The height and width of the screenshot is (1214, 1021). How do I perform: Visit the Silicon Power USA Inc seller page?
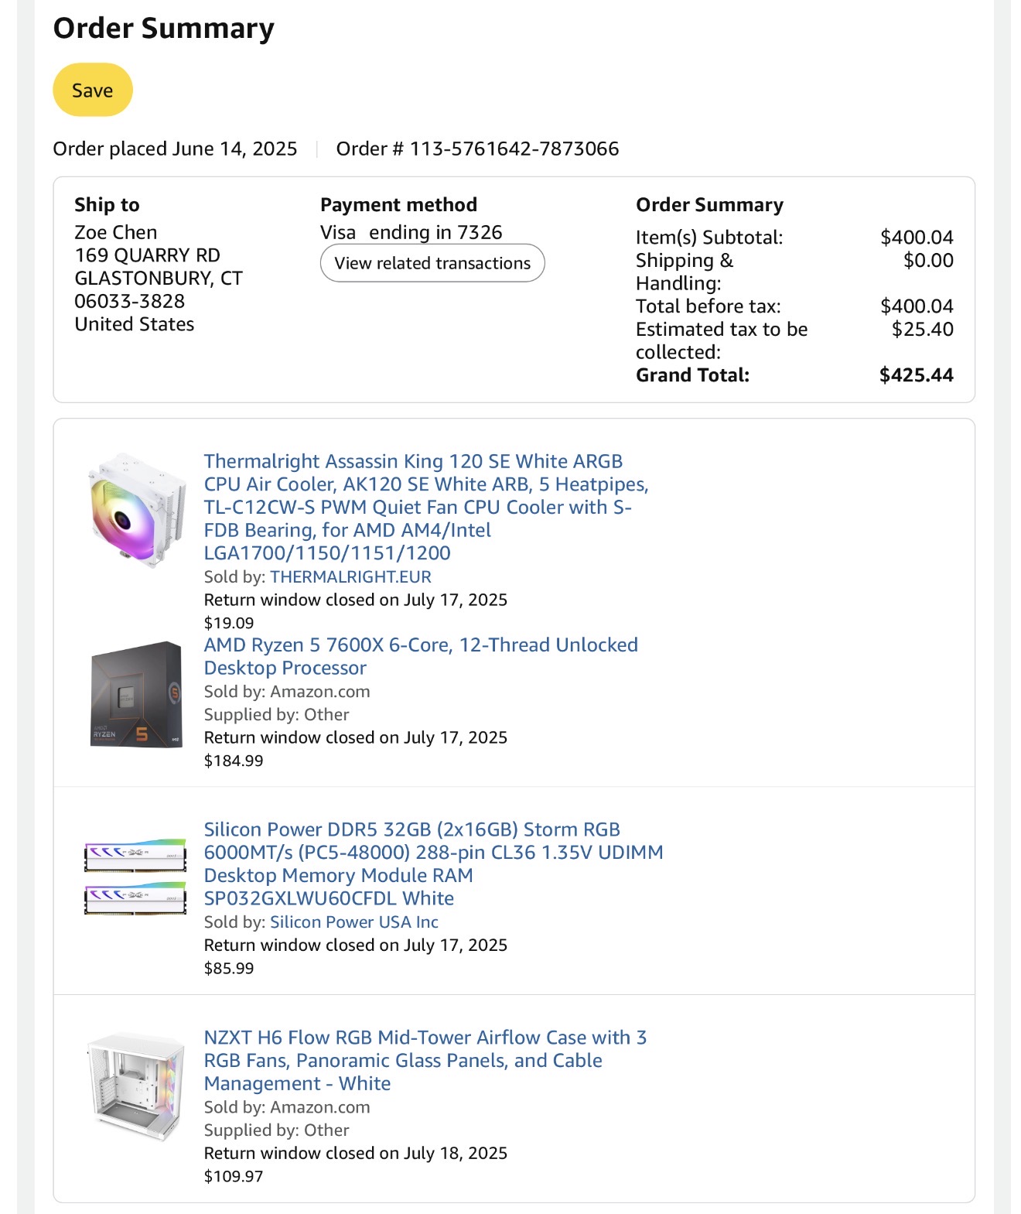[x=353, y=922]
